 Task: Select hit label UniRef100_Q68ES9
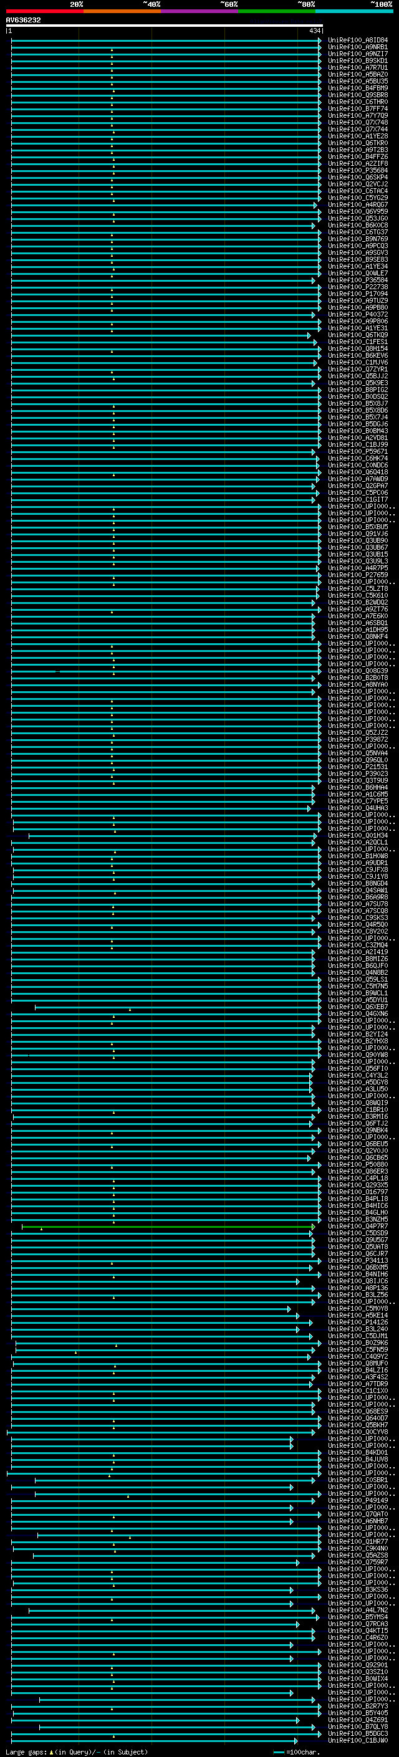pyautogui.click(x=357, y=1412)
